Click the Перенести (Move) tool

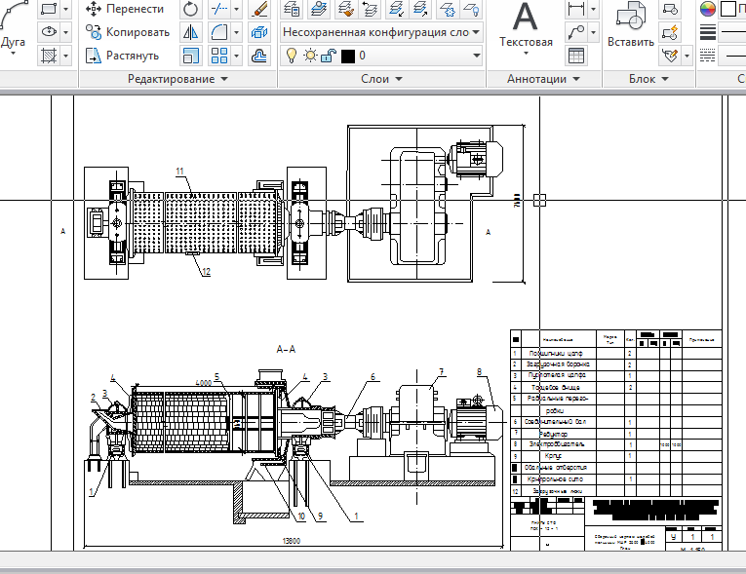tap(125, 9)
